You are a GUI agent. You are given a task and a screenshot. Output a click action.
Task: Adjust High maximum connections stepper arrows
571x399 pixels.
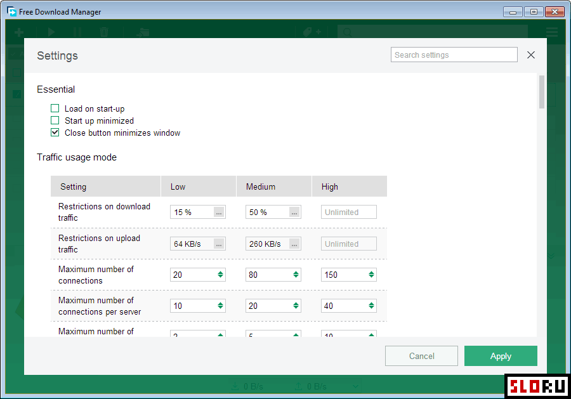[x=371, y=275]
